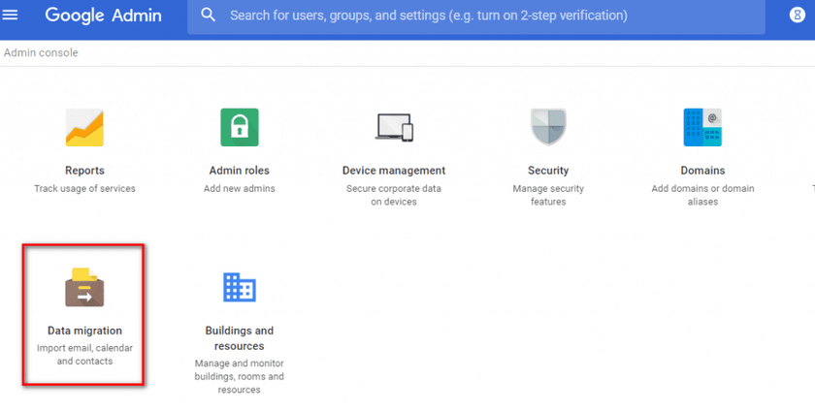Open the Buildings and resources icon
The height and width of the screenshot is (411, 815).
click(240, 287)
